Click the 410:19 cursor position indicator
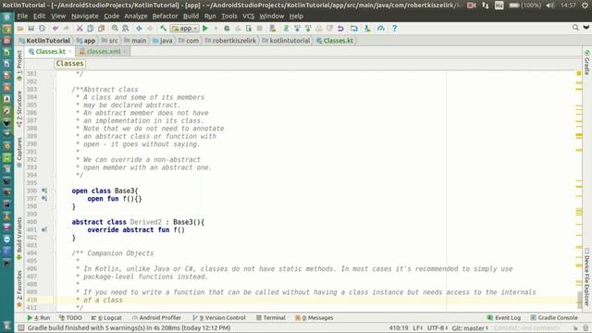 pos(399,327)
